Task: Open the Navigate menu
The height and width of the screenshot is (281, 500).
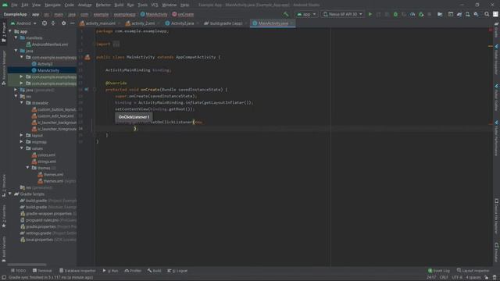Action: 52,5
